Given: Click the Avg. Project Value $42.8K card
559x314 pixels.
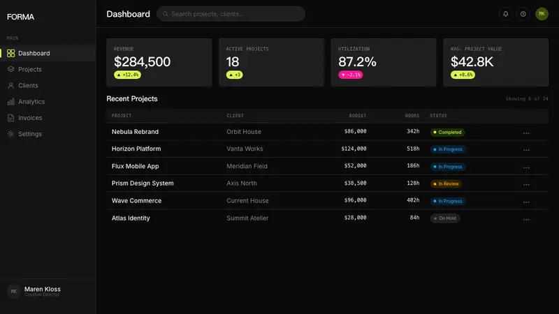Looking at the screenshot, I should pyautogui.click(x=496, y=62).
